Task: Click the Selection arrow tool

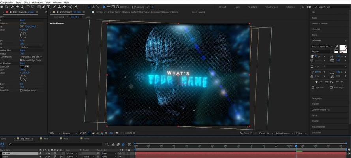Action: coord(104,7)
